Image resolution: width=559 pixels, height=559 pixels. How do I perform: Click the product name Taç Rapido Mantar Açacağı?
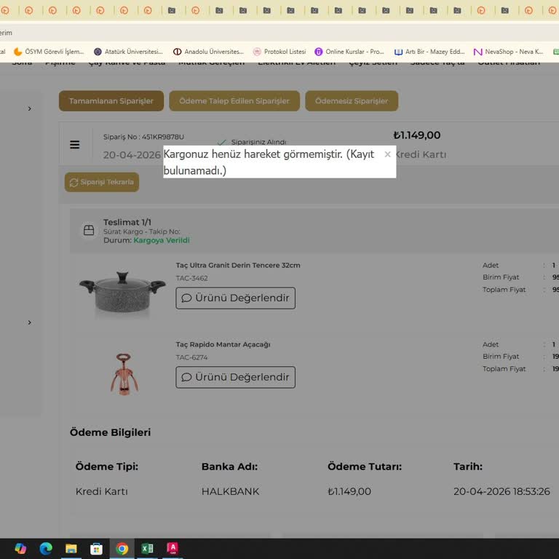tap(223, 344)
